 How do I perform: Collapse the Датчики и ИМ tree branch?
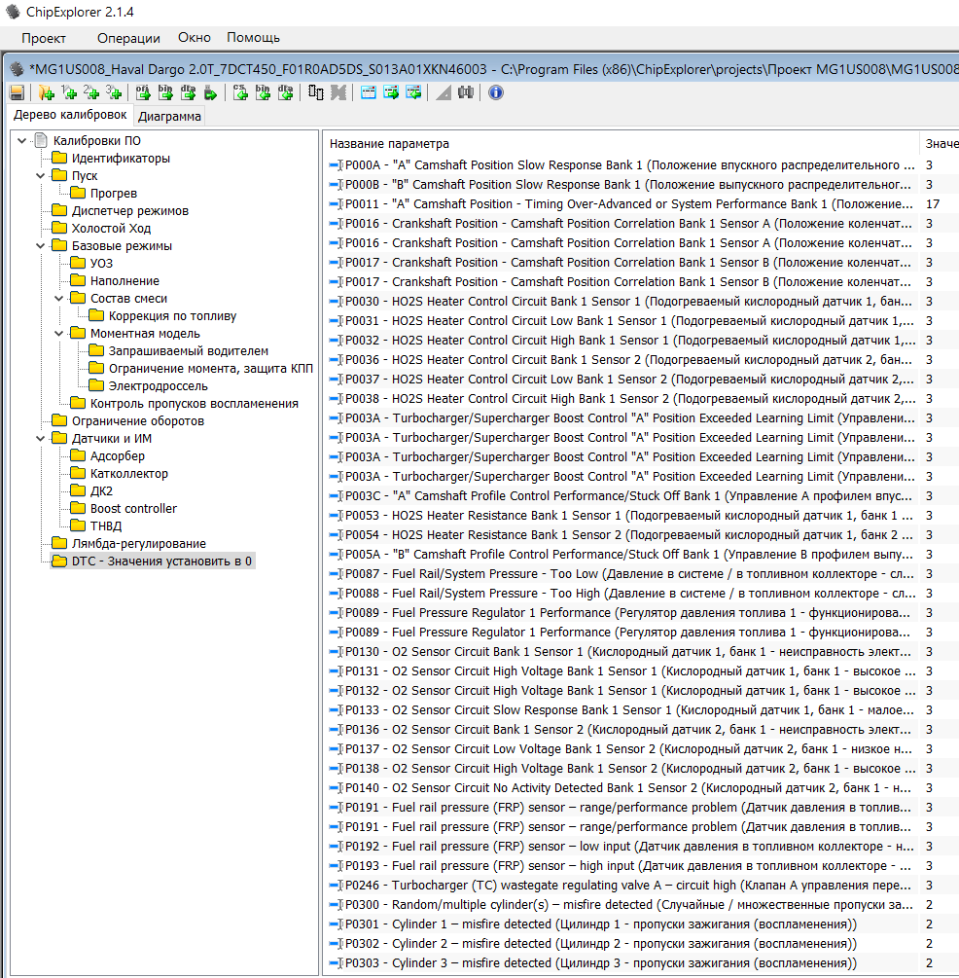[x=40, y=439]
